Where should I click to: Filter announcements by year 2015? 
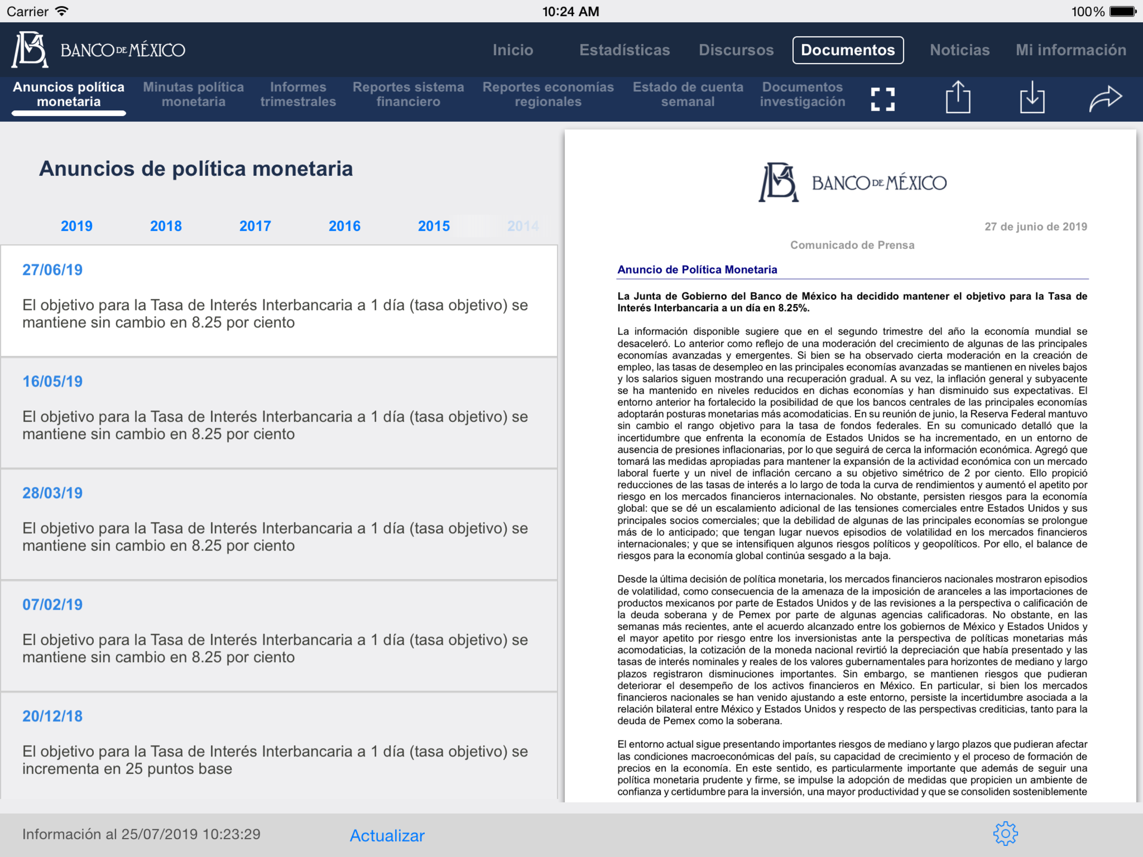(x=434, y=226)
